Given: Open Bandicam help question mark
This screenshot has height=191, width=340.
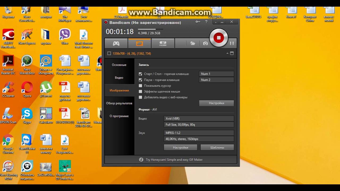Looking at the screenshot, I should tap(206, 22).
